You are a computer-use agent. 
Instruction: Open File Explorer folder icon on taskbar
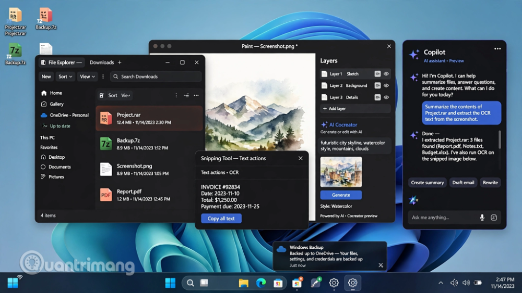tap(244, 283)
